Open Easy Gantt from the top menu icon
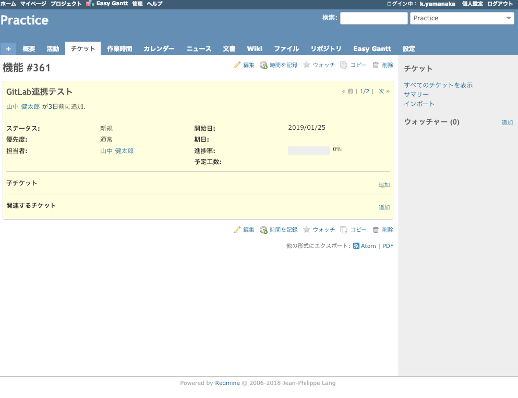 click(90, 4)
